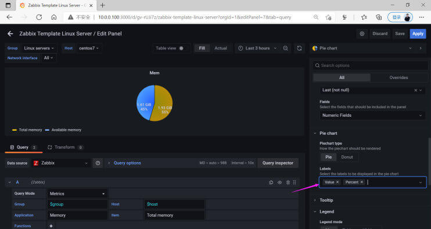
Task: Click the Search options field
Action: coord(371,66)
